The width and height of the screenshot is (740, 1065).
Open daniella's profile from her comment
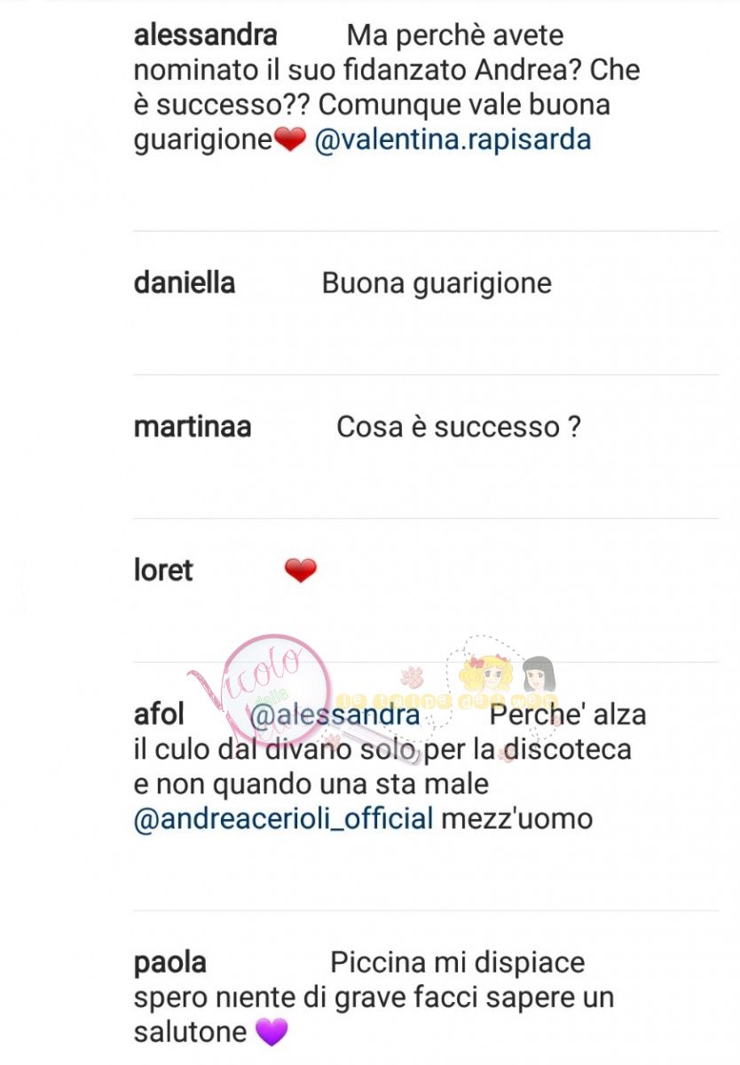pos(185,283)
